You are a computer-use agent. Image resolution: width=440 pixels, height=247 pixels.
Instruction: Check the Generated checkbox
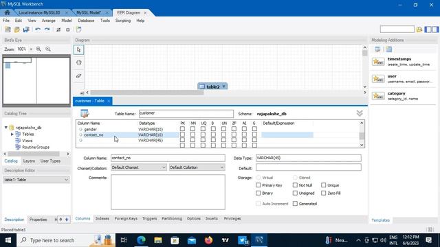point(295,204)
